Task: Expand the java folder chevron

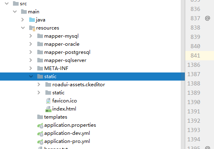Action: point(23,20)
